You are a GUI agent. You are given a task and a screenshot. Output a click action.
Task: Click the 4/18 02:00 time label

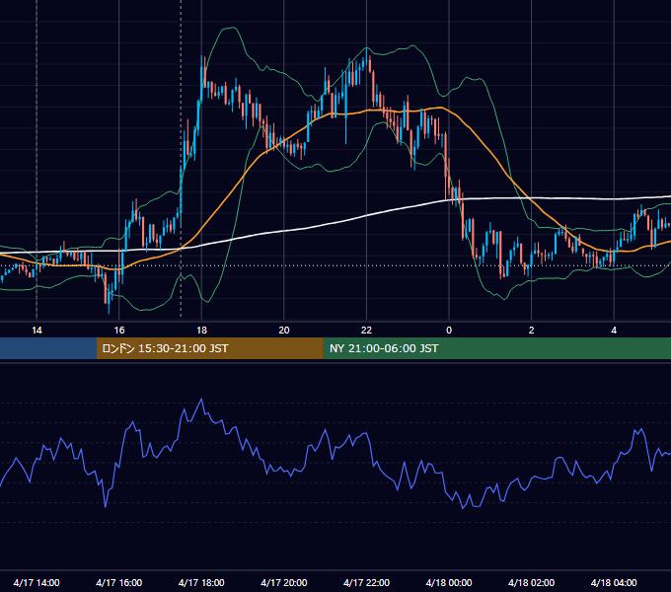click(x=531, y=582)
